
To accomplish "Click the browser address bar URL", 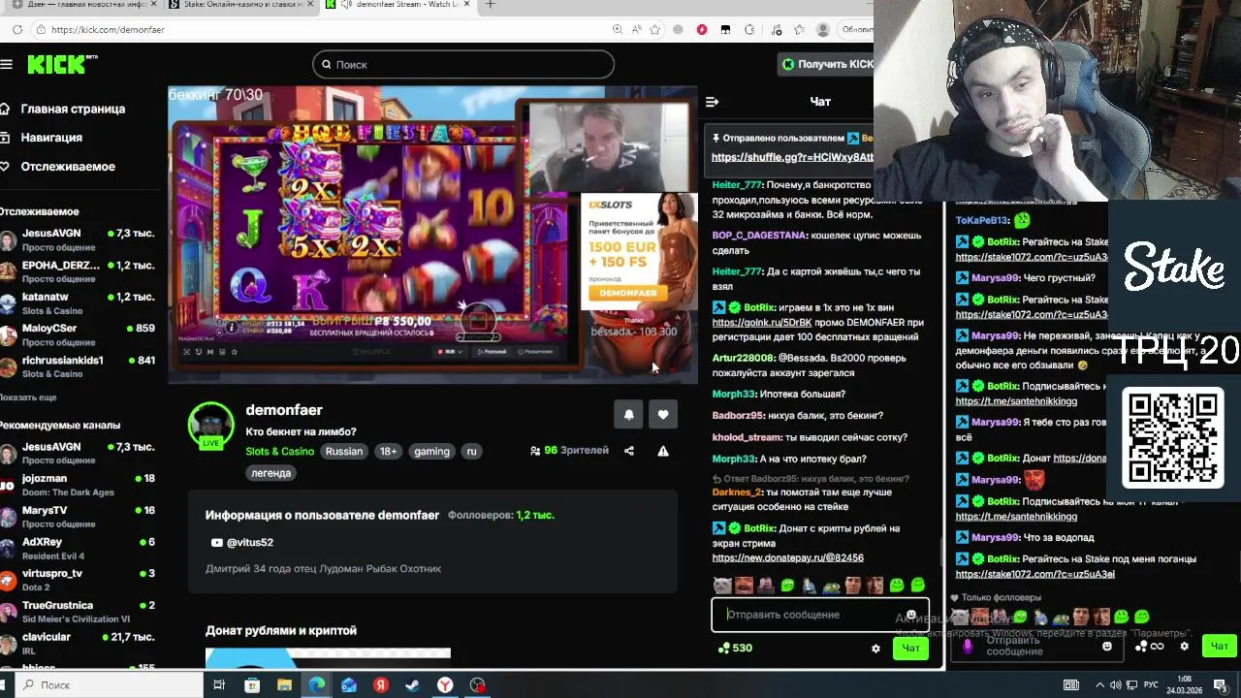I will coord(108,29).
